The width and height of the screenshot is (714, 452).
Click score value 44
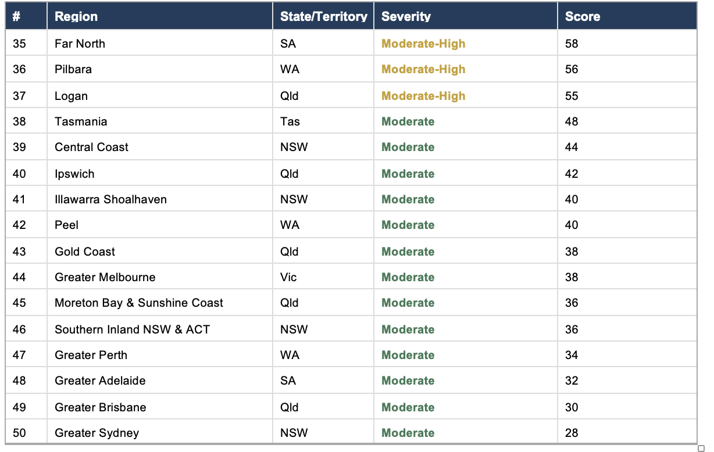point(572,147)
